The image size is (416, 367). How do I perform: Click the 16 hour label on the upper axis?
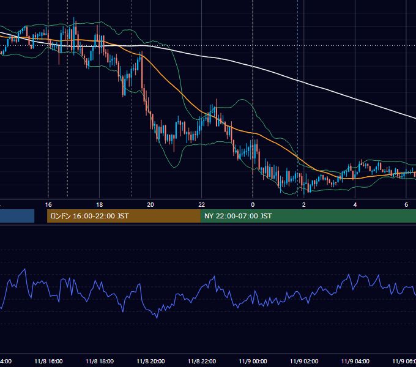[x=48, y=205]
